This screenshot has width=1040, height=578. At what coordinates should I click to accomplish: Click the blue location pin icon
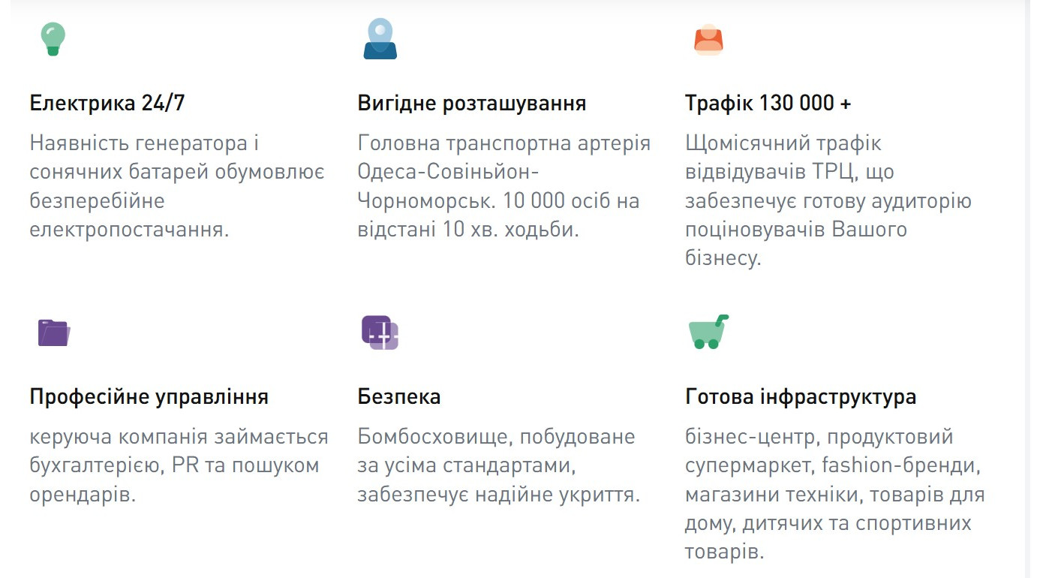380,39
